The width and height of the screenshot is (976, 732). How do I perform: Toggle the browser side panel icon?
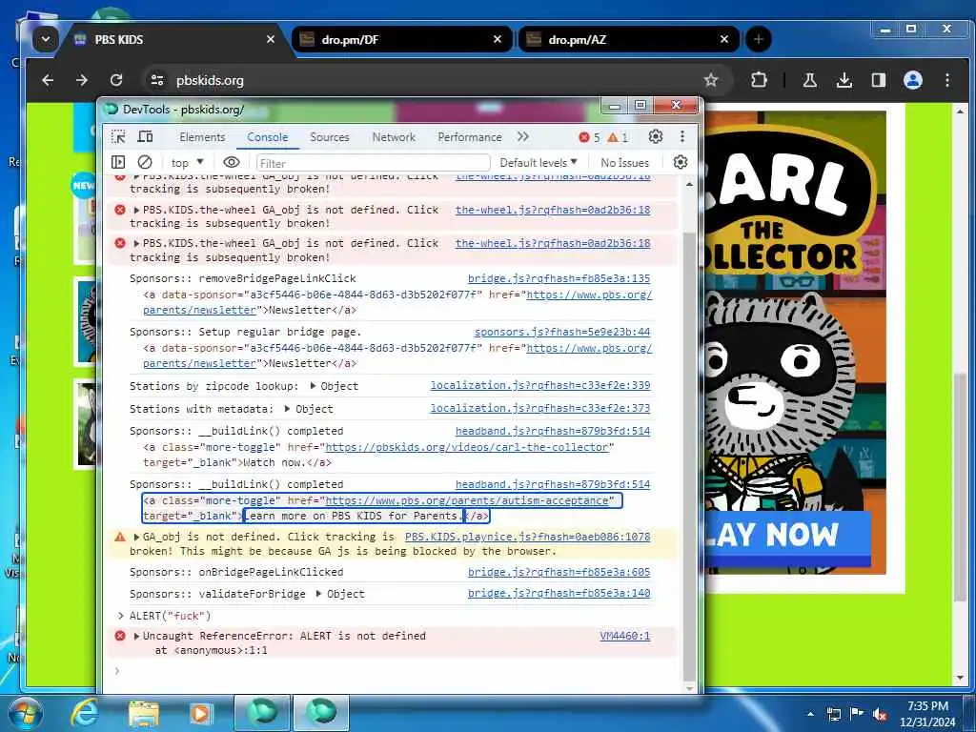click(878, 80)
